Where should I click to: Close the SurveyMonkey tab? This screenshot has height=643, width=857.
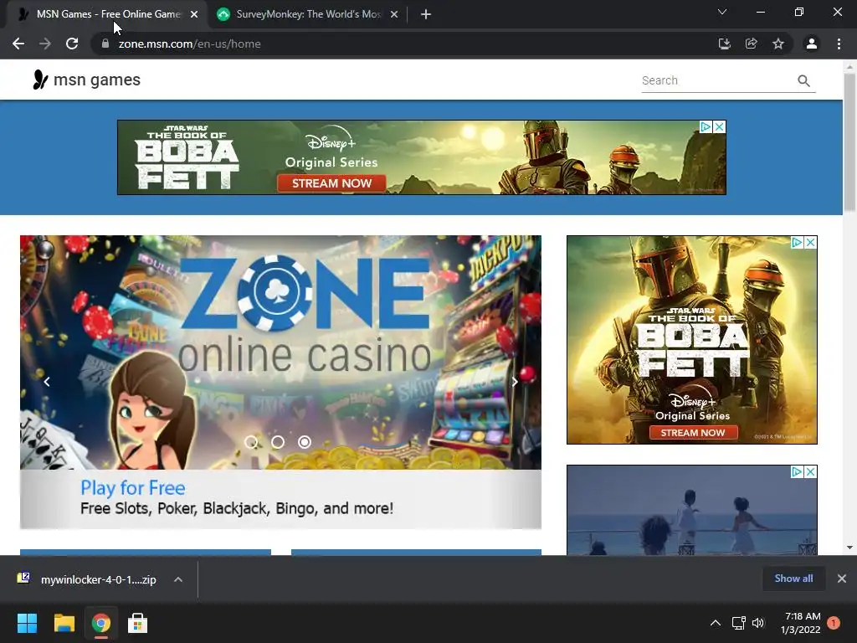[394, 14]
